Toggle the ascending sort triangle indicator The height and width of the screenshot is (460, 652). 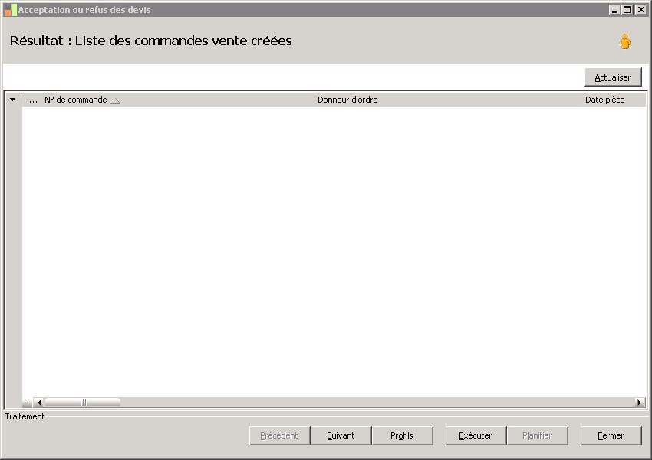click(x=115, y=100)
